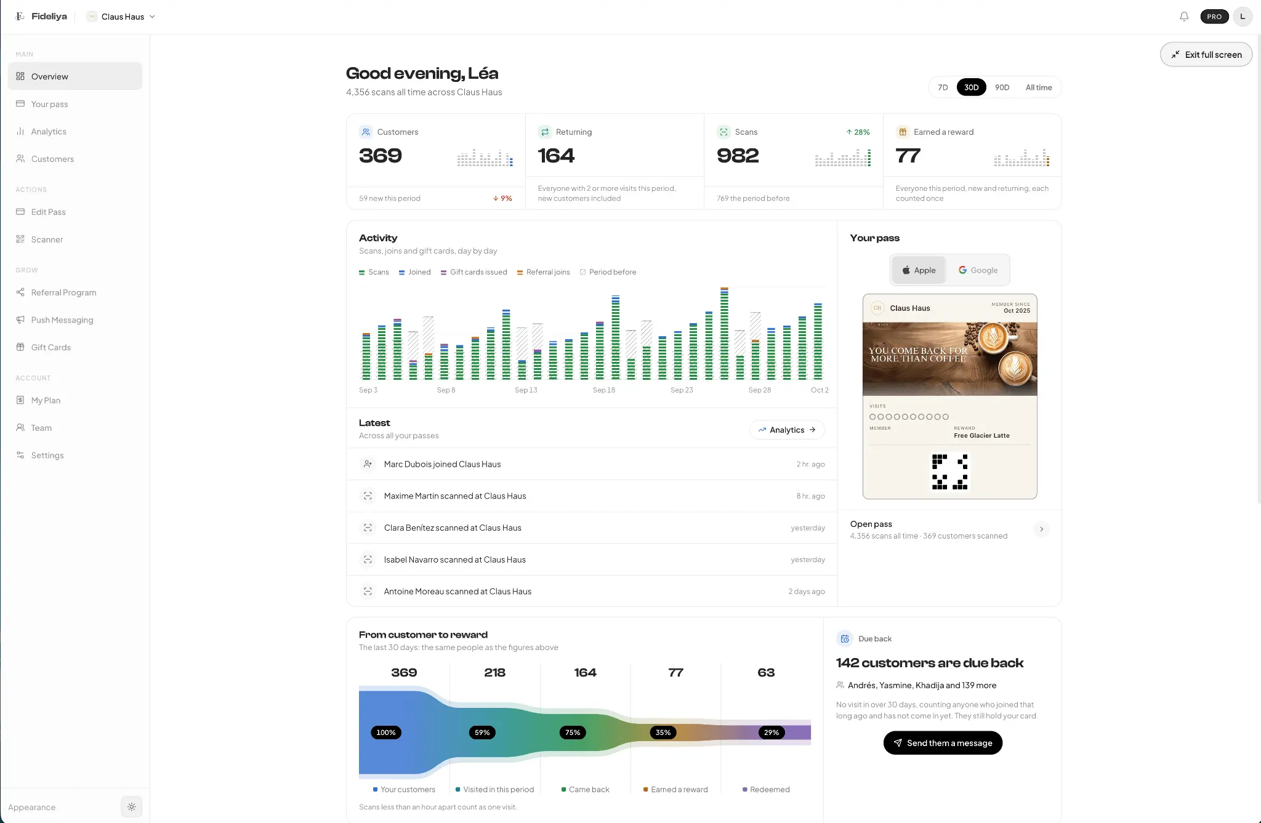Image resolution: width=1261 pixels, height=823 pixels.
Task: Click the PRO plan badge
Action: pyautogui.click(x=1214, y=17)
